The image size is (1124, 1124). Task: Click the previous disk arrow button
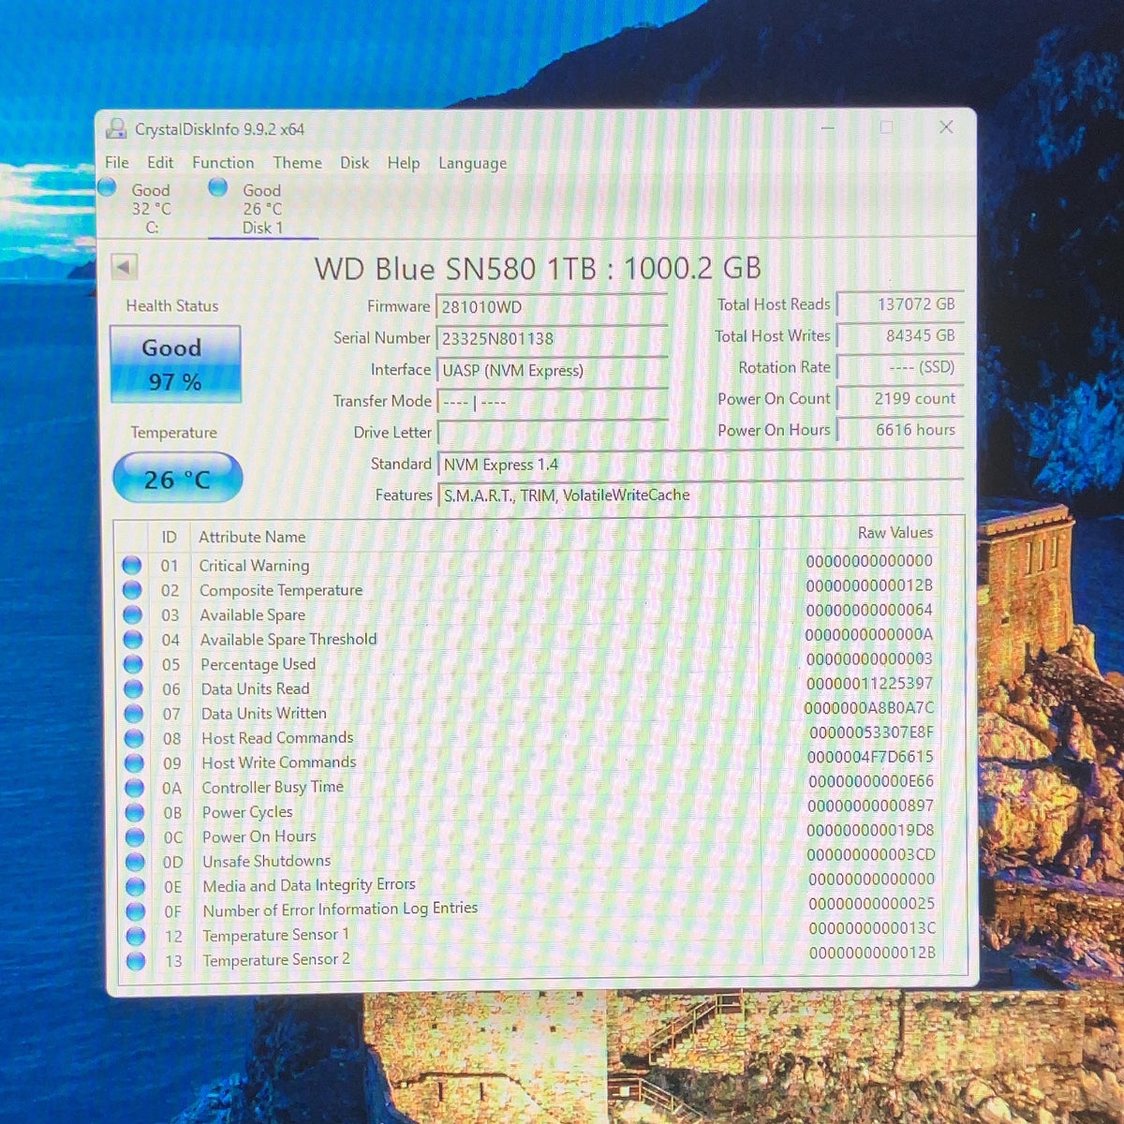tap(124, 267)
